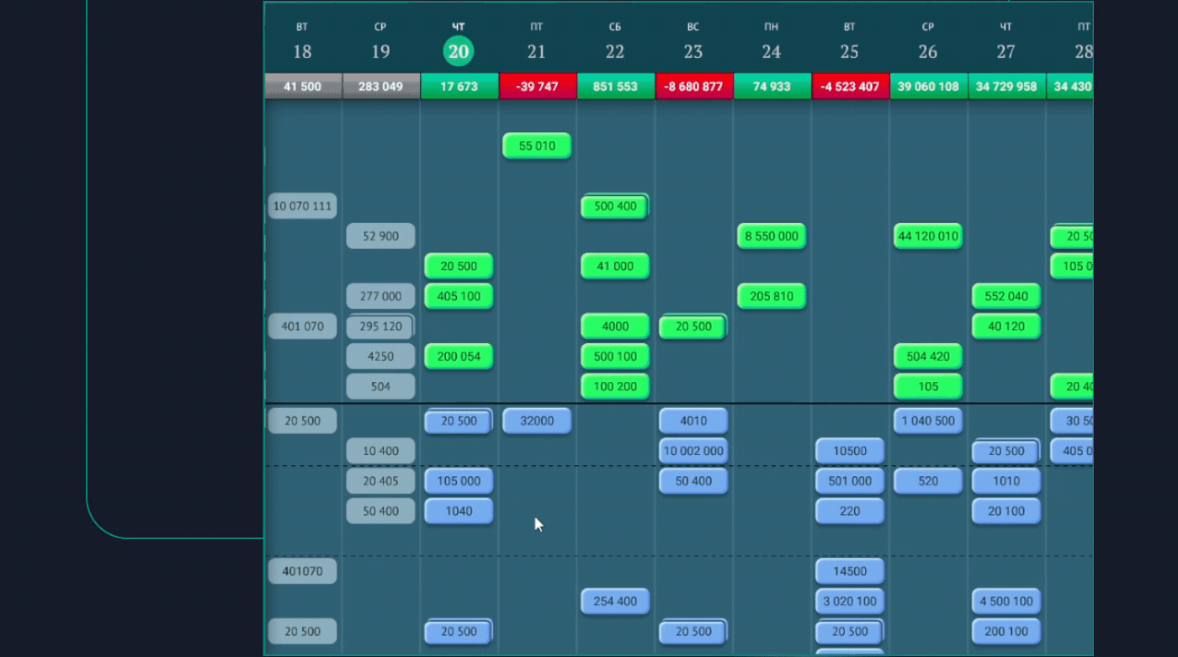Viewport: 1178px width, 657px height.
Task: Click the blue 1 040 500 expense entry
Action: click(927, 421)
